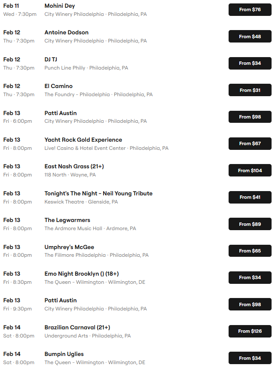
Task: Open Yacht Rock Gold Experience event
Action: [83, 140]
